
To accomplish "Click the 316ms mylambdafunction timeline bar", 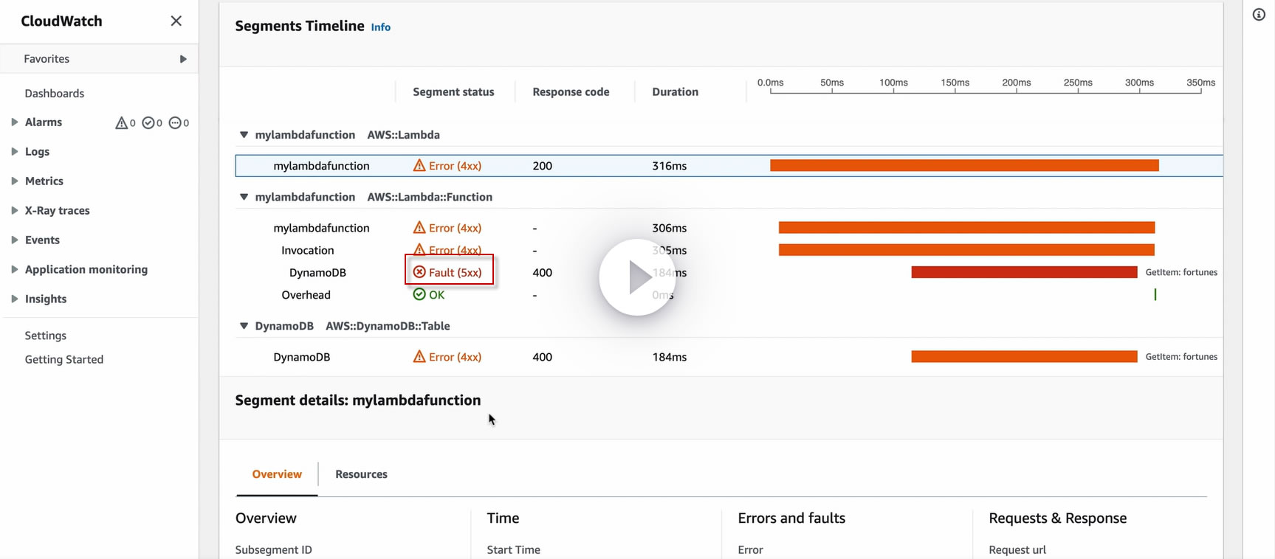I will coord(964,166).
